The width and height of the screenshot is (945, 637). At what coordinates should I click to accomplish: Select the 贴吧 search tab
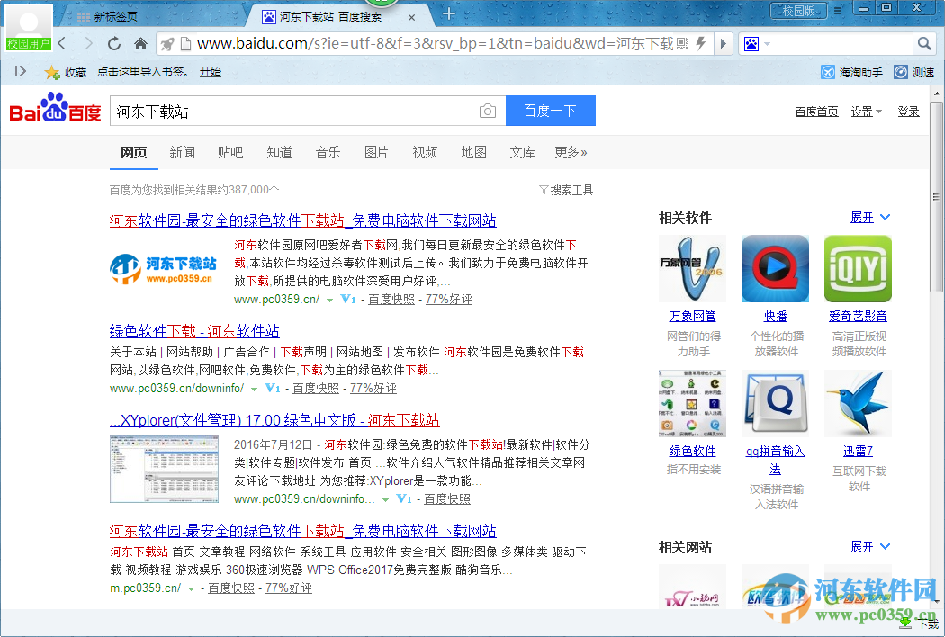[x=230, y=152]
